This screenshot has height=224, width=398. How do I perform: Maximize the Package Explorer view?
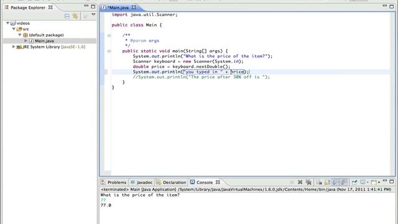pos(93,6)
